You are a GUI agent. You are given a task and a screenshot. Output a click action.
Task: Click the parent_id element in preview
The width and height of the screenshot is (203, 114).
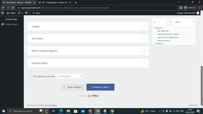168,37
